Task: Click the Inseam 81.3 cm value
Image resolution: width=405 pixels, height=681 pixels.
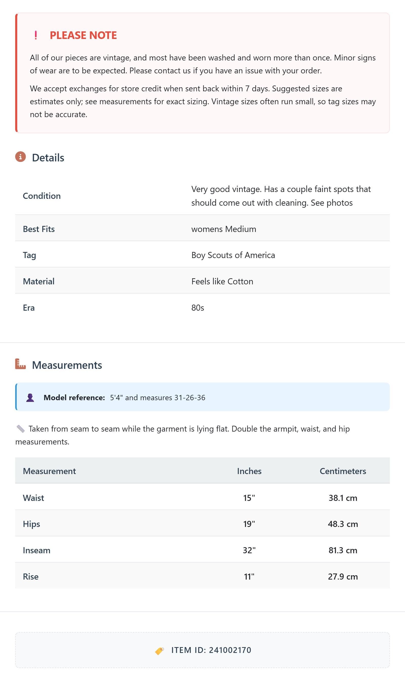Action: [x=343, y=550]
